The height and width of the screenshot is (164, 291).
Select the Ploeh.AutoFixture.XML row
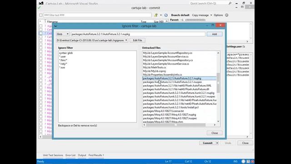(177, 86)
